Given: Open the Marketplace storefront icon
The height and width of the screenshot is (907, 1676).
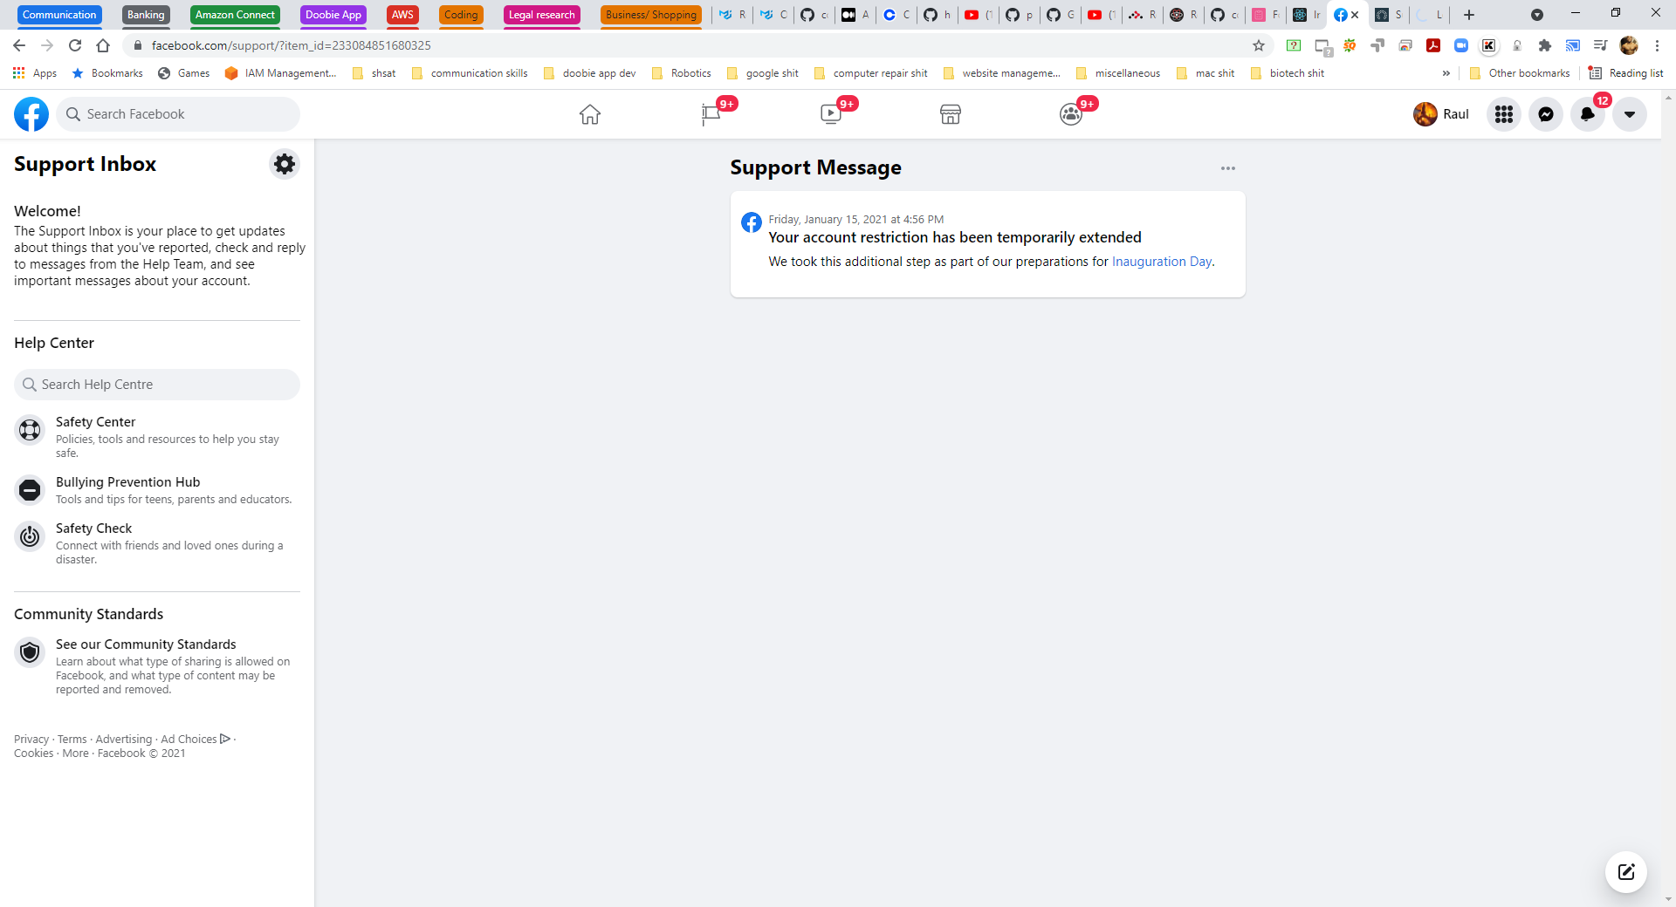Looking at the screenshot, I should (951, 114).
